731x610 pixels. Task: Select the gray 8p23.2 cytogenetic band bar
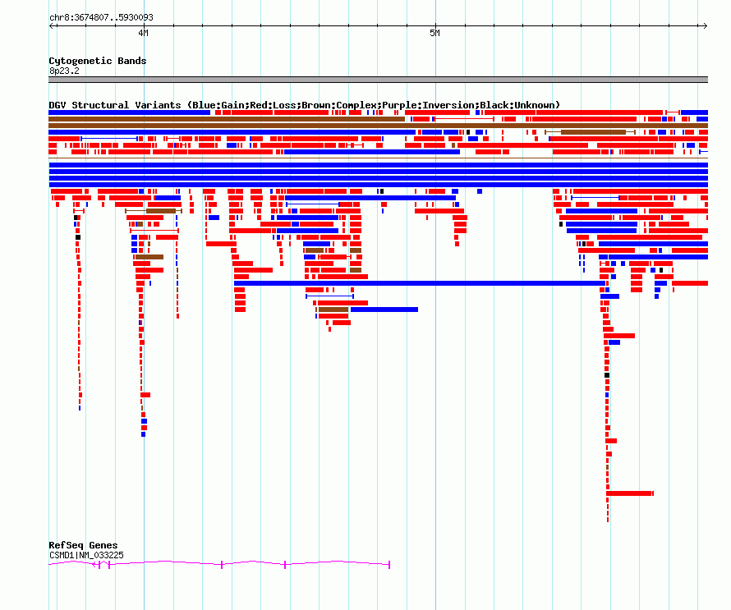coord(378,80)
